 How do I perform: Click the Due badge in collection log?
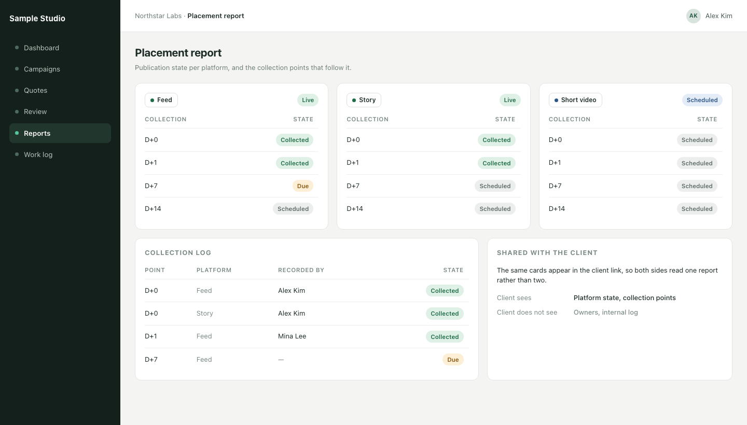point(453,360)
